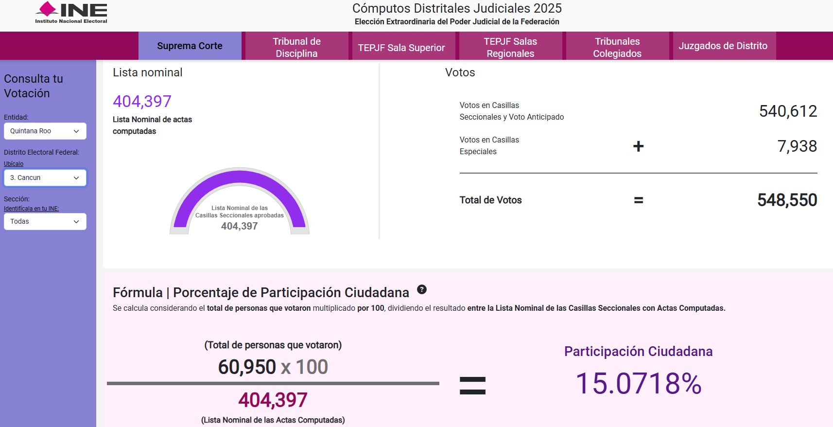Click the large equals sign in the formula
833x427 pixels.
[x=472, y=385]
